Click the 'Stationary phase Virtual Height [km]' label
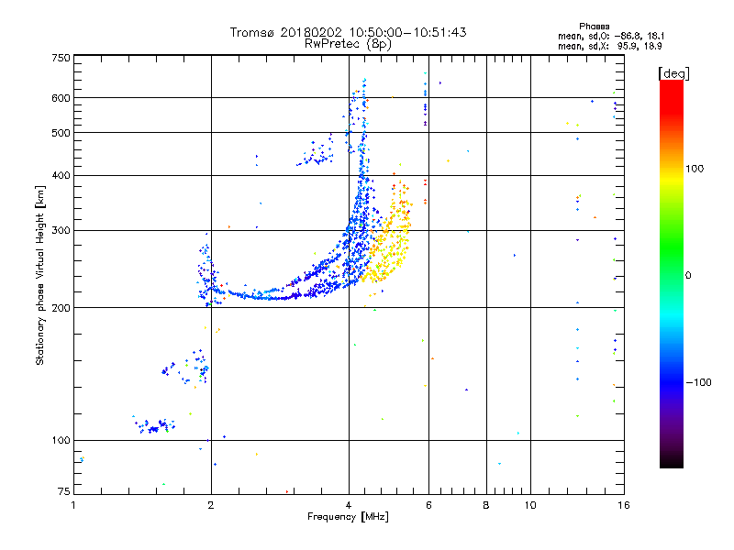 pos(39,275)
